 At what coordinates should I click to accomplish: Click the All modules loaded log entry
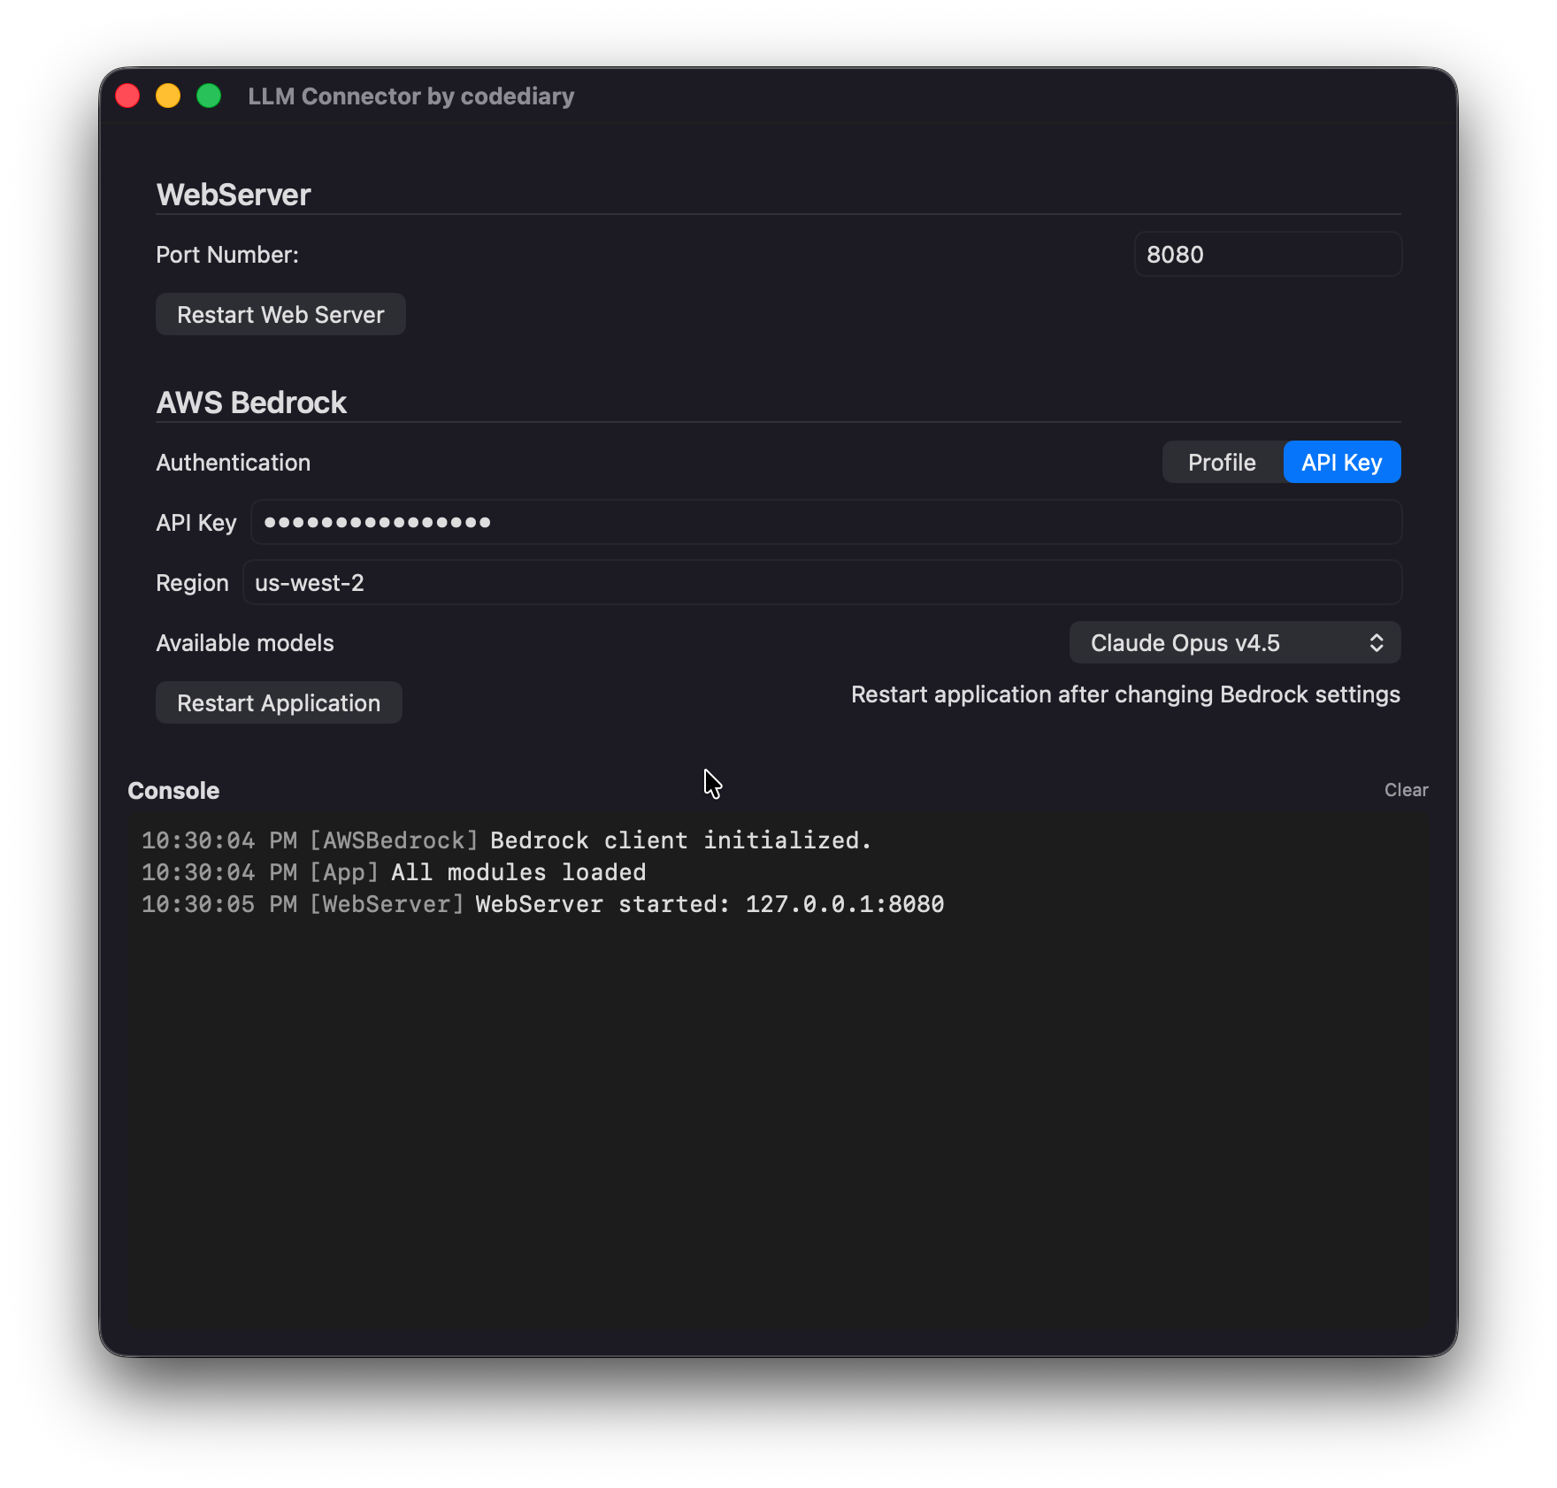click(x=394, y=872)
